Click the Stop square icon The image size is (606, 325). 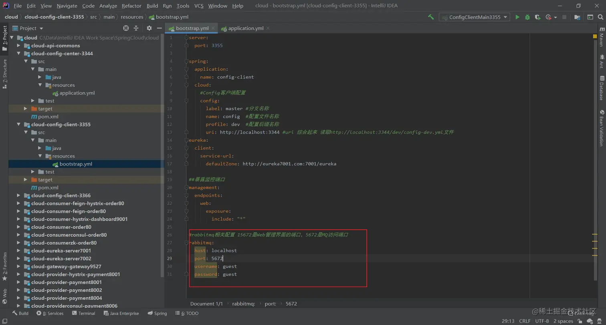click(564, 17)
